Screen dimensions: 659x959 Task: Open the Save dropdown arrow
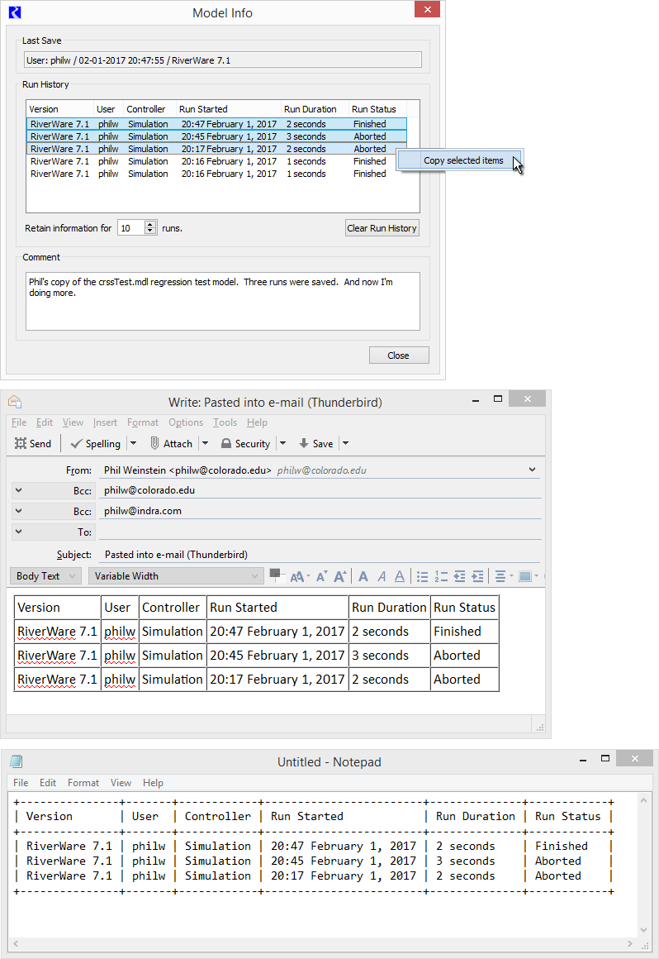pyautogui.click(x=346, y=443)
